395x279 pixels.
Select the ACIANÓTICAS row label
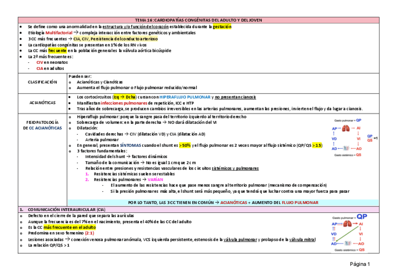(x=42, y=102)
